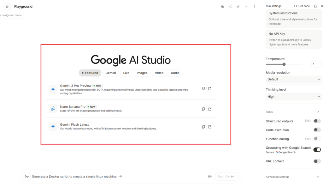Change the Thinking level dropdown
The width and height of the screenshot is (323, 185).
tap(293, 97)
